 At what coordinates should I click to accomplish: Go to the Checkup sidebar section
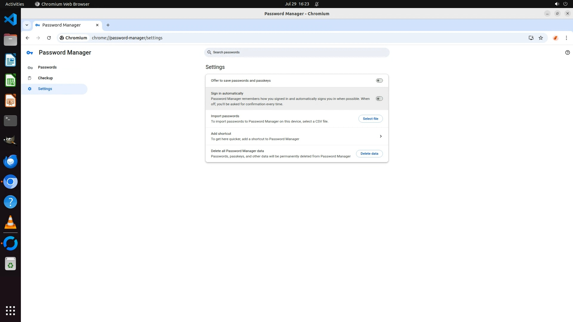45,78
